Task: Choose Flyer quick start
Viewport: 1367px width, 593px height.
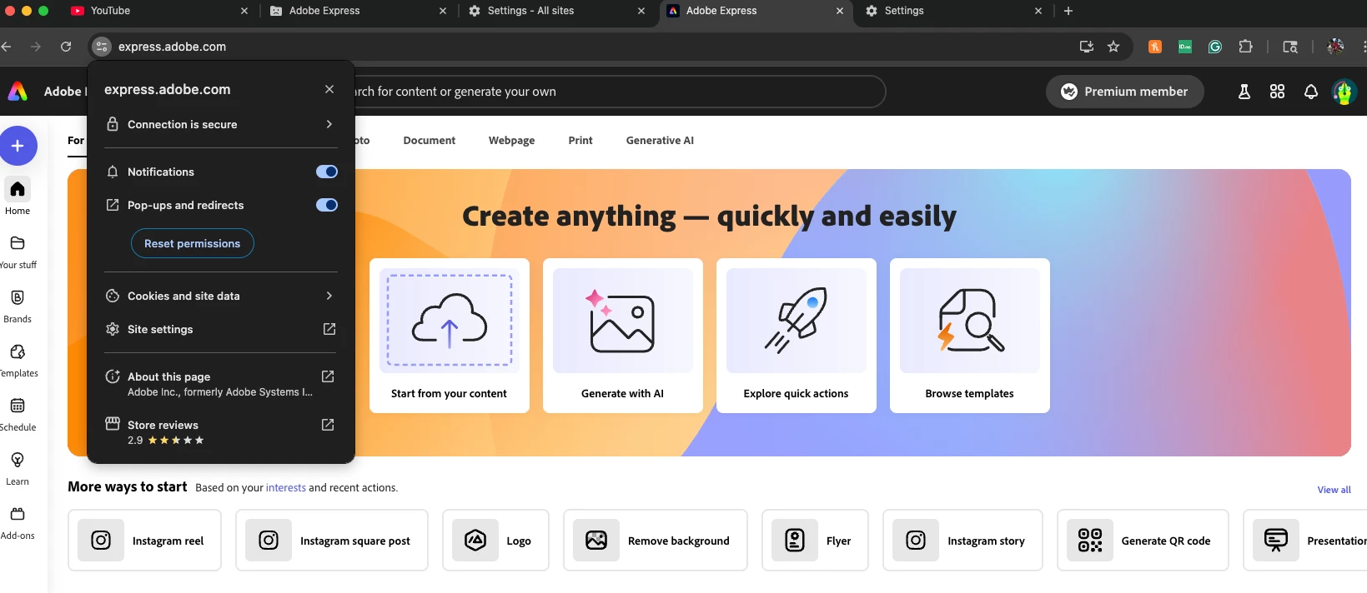Action: coord(815,541)
